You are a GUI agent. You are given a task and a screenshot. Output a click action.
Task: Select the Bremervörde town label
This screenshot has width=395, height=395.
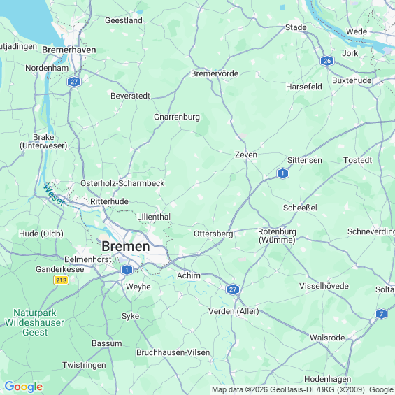(x=215, y=73)
